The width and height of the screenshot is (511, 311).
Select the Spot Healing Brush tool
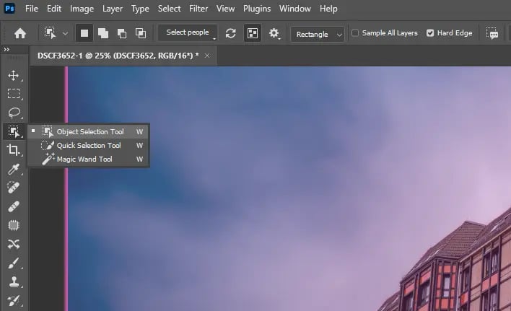[x=14, y=188]
